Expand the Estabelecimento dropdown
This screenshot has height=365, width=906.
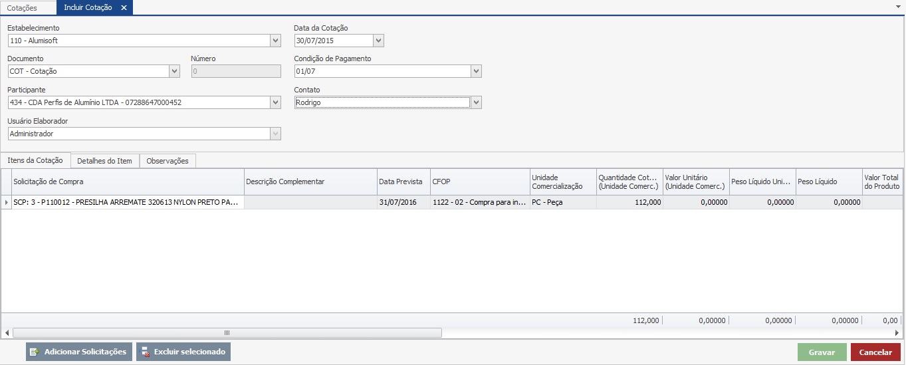pos(276,41)
